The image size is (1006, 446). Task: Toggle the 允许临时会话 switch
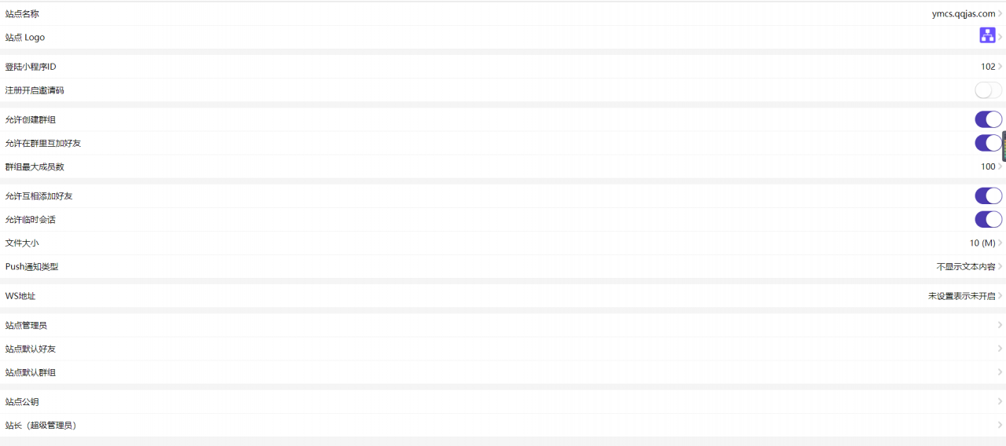(x=989, y=219)
